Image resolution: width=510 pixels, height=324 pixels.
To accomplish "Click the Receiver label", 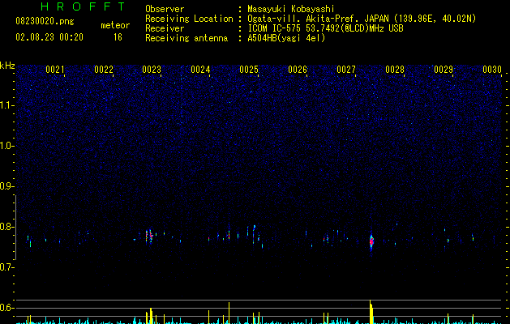I will [165, 28].
